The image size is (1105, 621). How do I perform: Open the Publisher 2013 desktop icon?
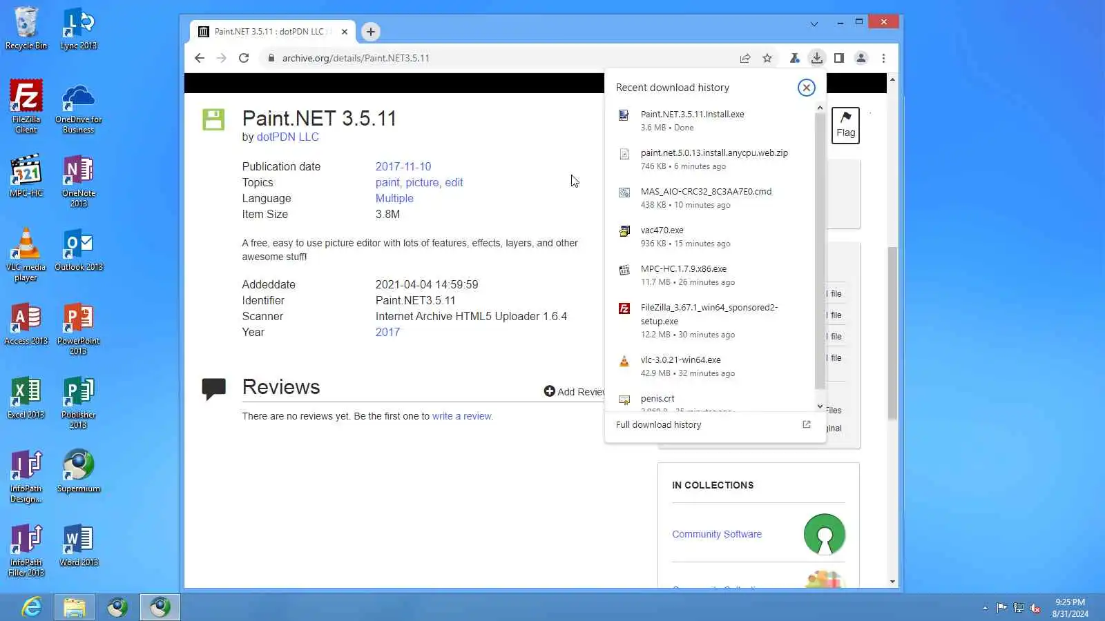coord(79,403)
